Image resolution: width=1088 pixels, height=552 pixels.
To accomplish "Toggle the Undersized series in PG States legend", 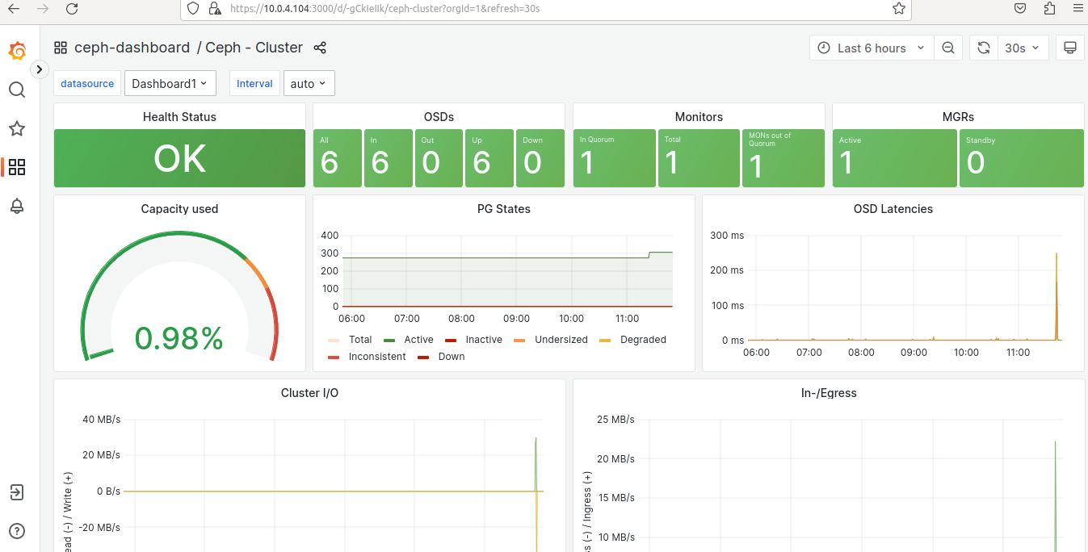I will [561, 340].
